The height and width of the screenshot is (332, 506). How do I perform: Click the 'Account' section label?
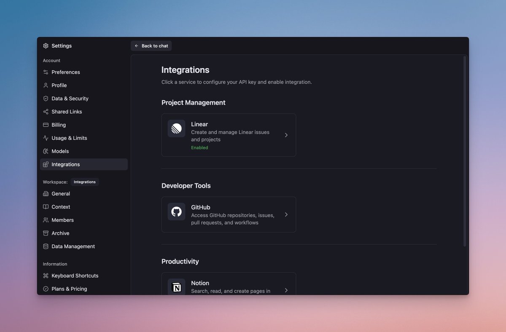[x=51, y=61]
